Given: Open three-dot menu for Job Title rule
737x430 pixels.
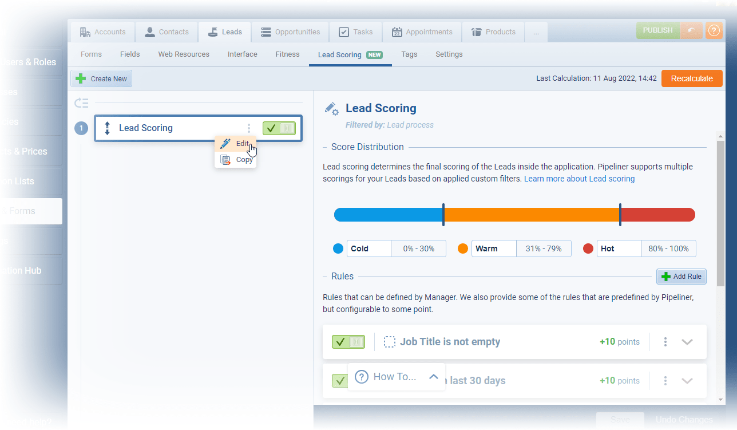Looking at the screenshot, I should [665, 342].
